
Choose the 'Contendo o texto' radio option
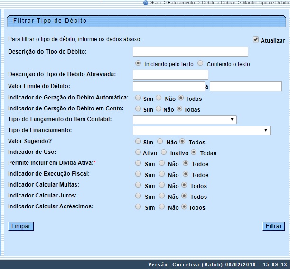(x=200, y=63)
